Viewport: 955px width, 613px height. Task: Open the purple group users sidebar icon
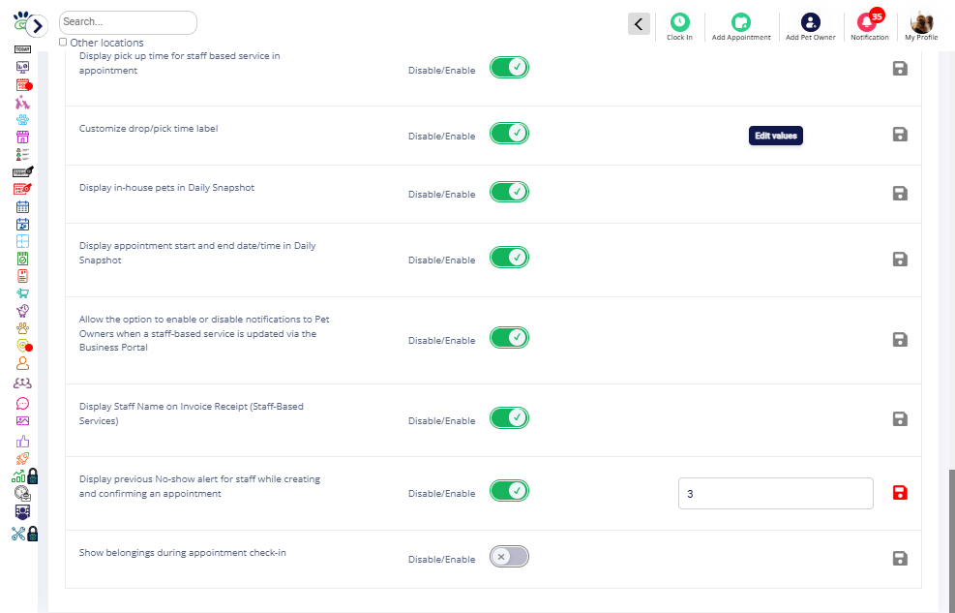[22, 383]
